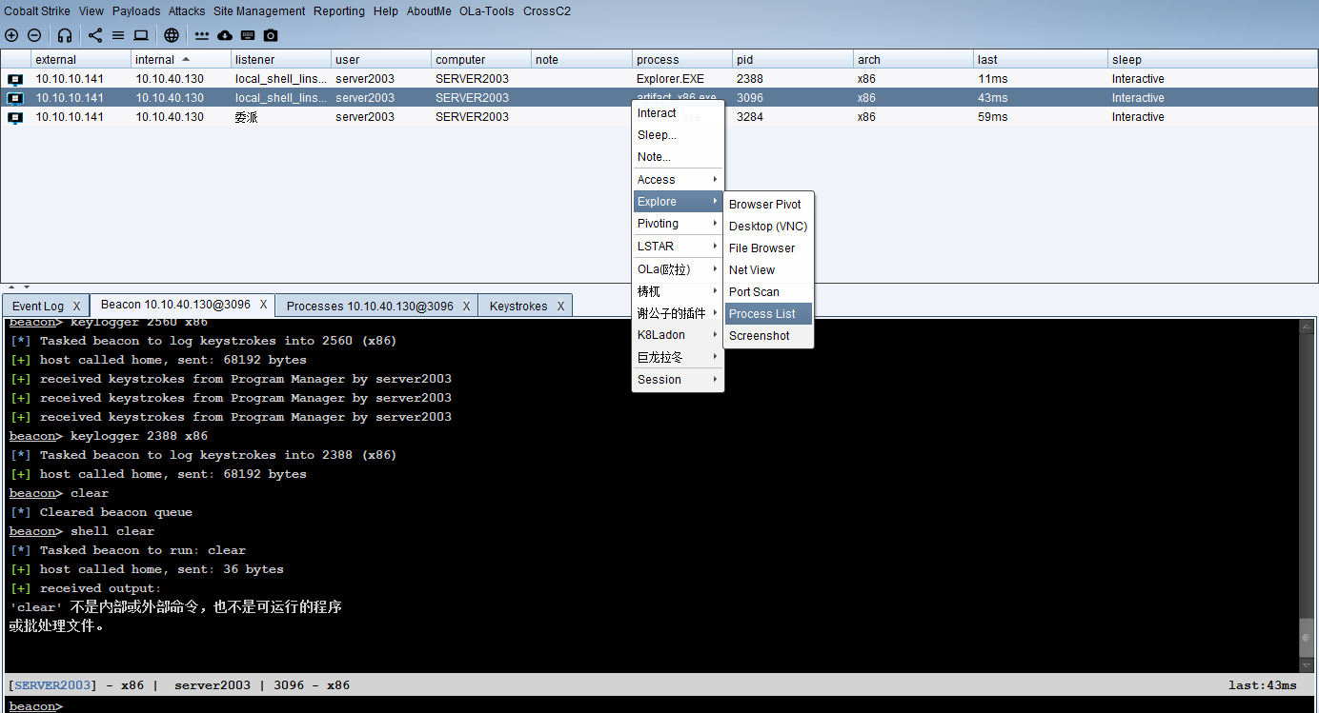This screenshot has height=713, width=1319.
Task: Open the CrossC2 menu
Action: pyautogui.click(x=546, y=11)
